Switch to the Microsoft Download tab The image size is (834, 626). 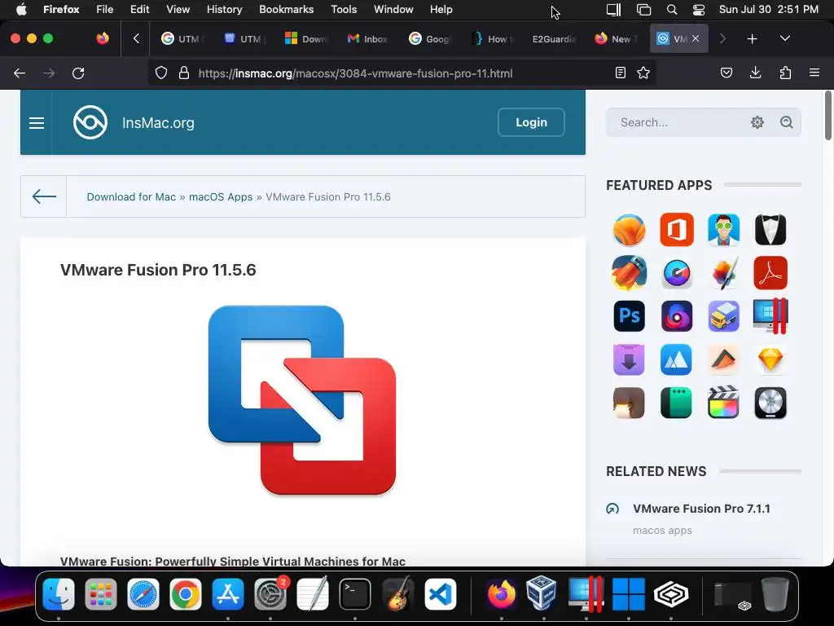(306, 38)
